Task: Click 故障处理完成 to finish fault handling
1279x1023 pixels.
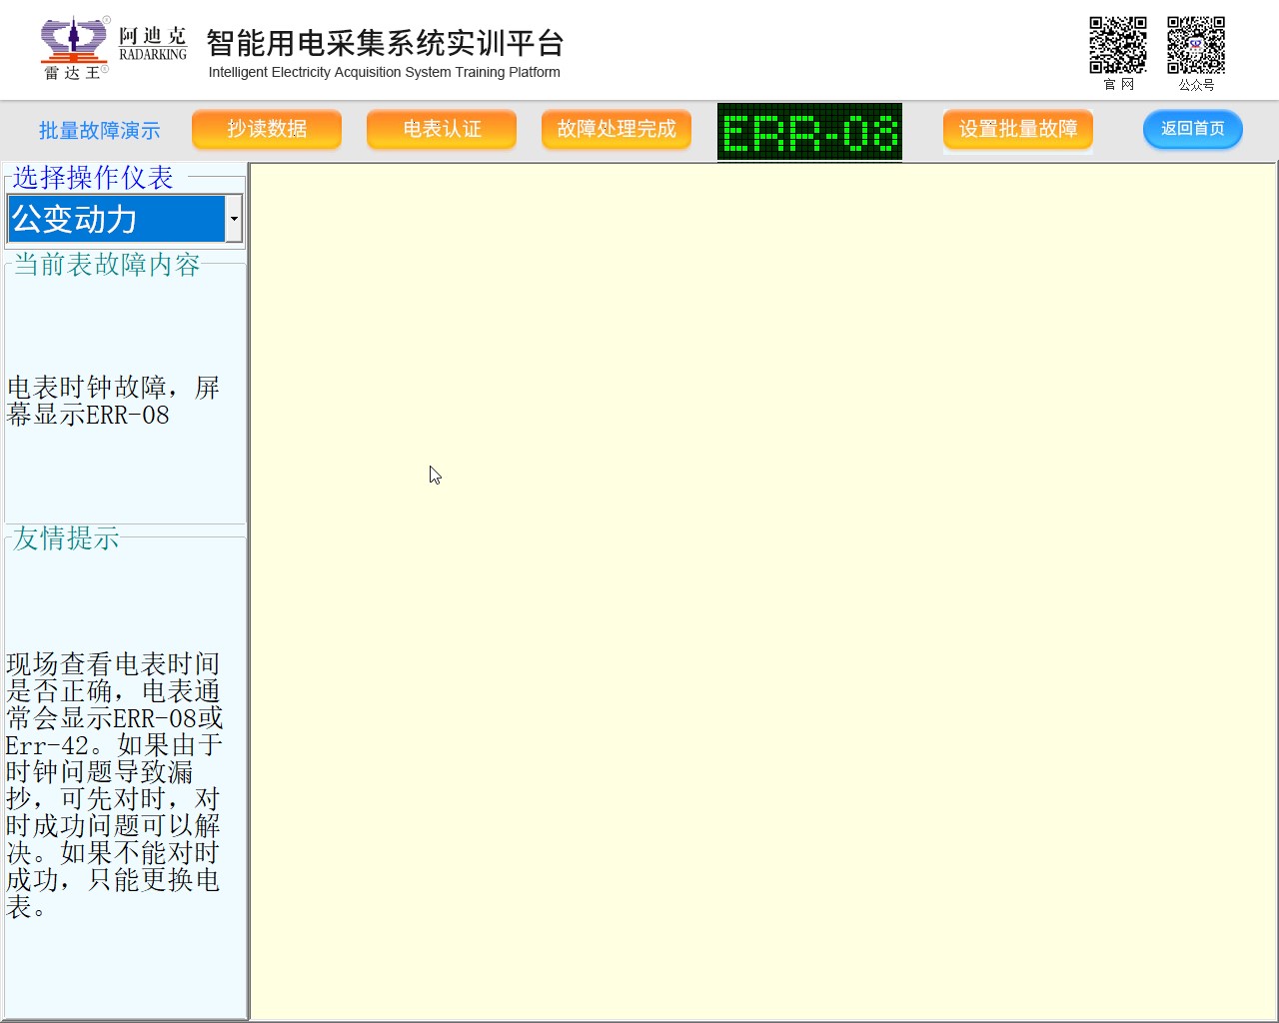Action: tap(617, 129)
